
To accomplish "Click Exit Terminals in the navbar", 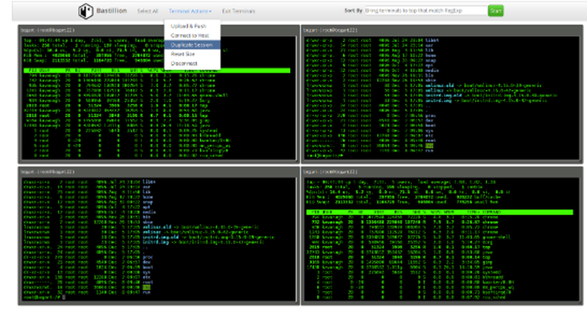I will click(238, 11).
